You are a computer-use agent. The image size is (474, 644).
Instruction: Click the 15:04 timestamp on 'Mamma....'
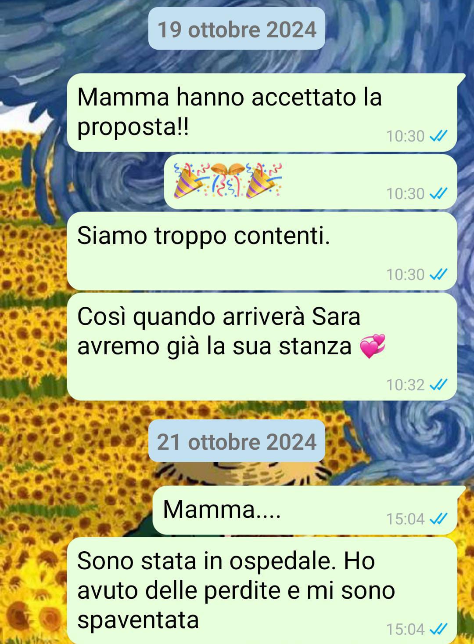[405, 519]
